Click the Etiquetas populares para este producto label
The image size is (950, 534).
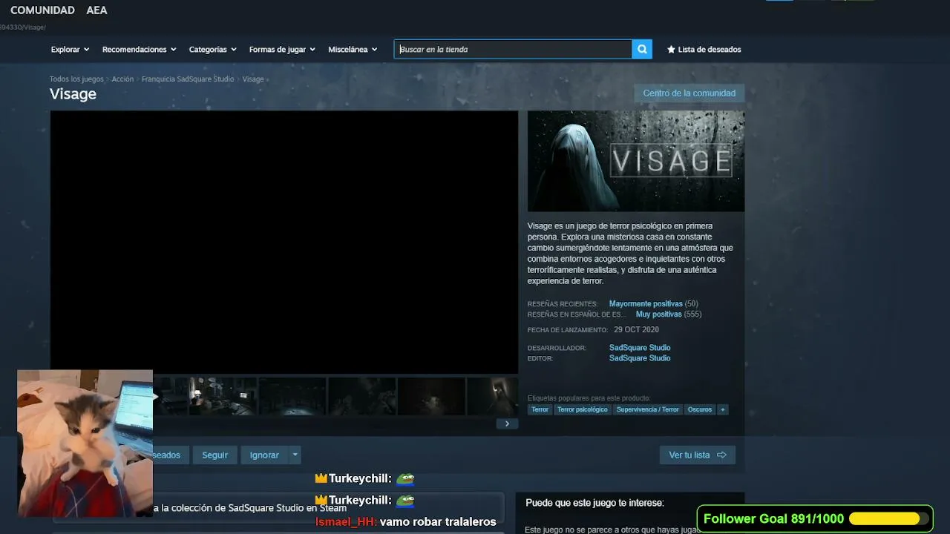point(589,398)
